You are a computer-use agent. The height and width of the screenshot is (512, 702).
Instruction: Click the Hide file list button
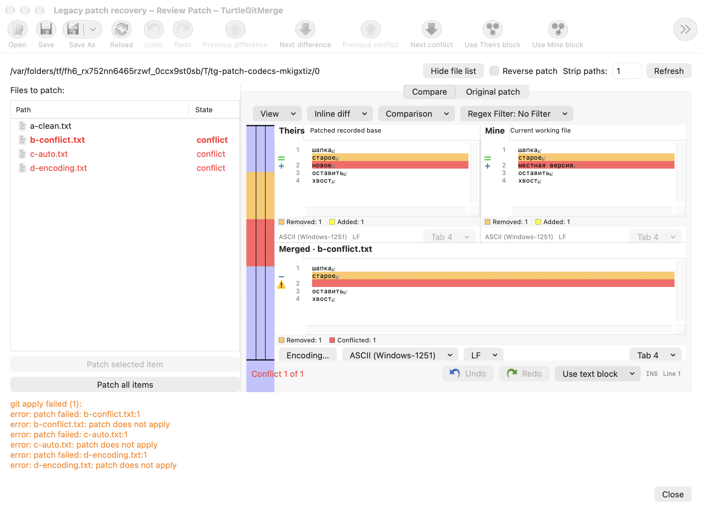(453, 71)
